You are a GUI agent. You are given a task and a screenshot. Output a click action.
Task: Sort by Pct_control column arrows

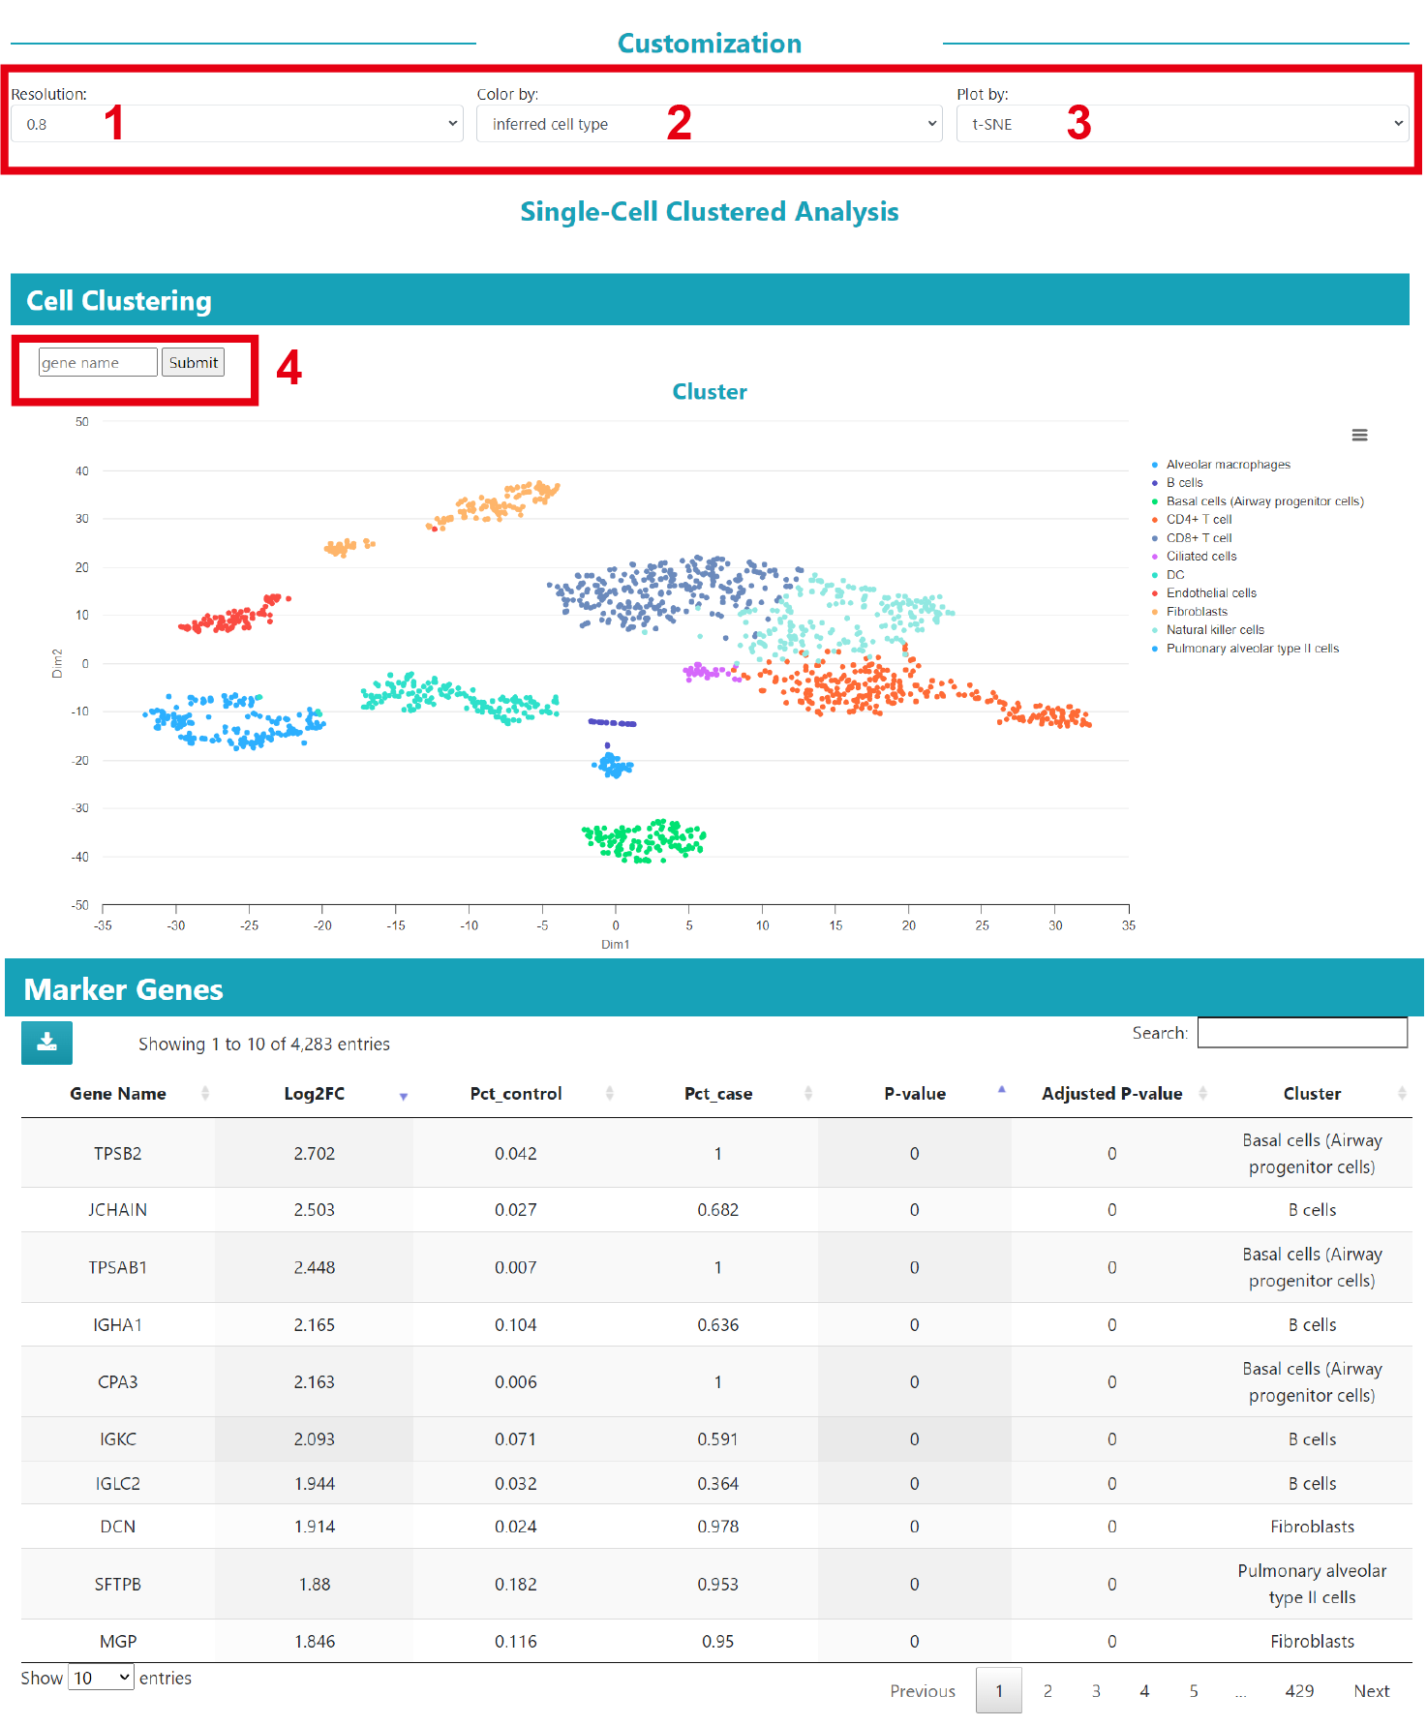610,1093
